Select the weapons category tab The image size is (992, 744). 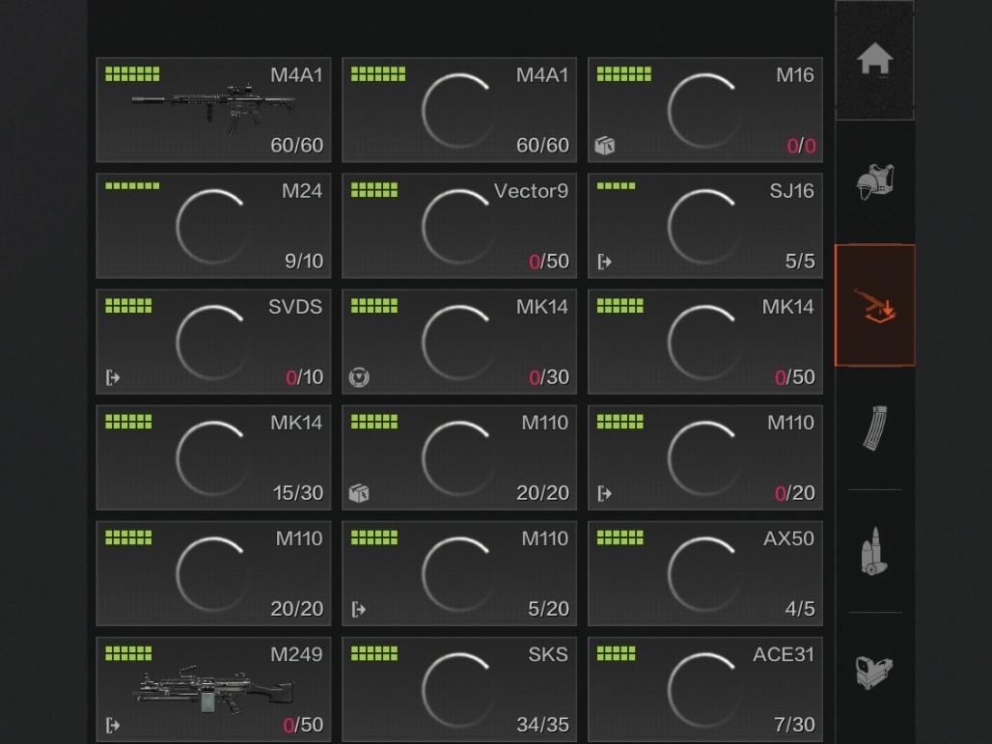point(874,305)
